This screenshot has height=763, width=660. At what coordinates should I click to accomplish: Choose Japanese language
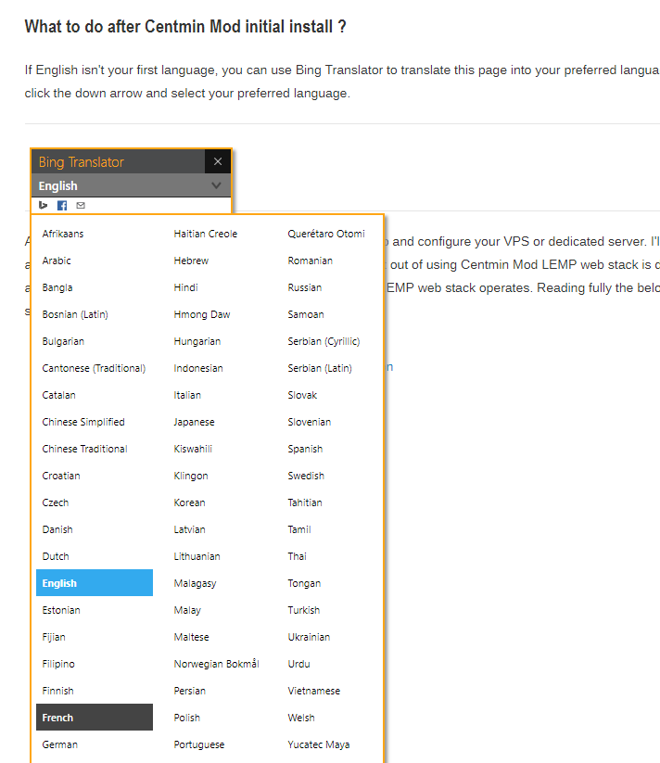(x=194, y=422)
